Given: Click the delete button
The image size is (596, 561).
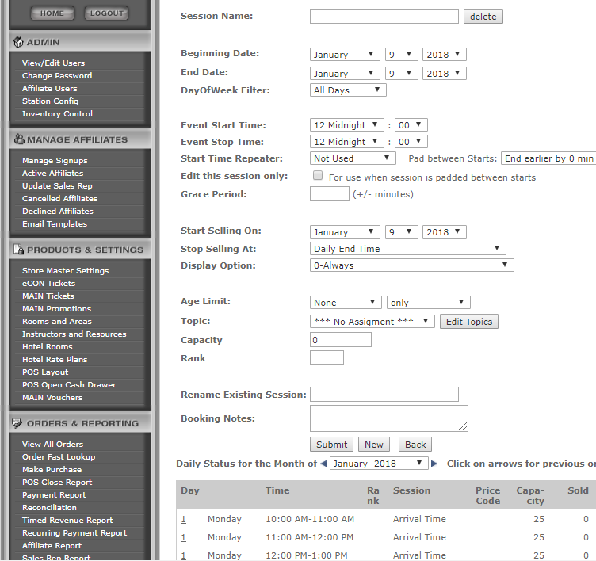Looking at the screenshot, I should coord(483,17).
